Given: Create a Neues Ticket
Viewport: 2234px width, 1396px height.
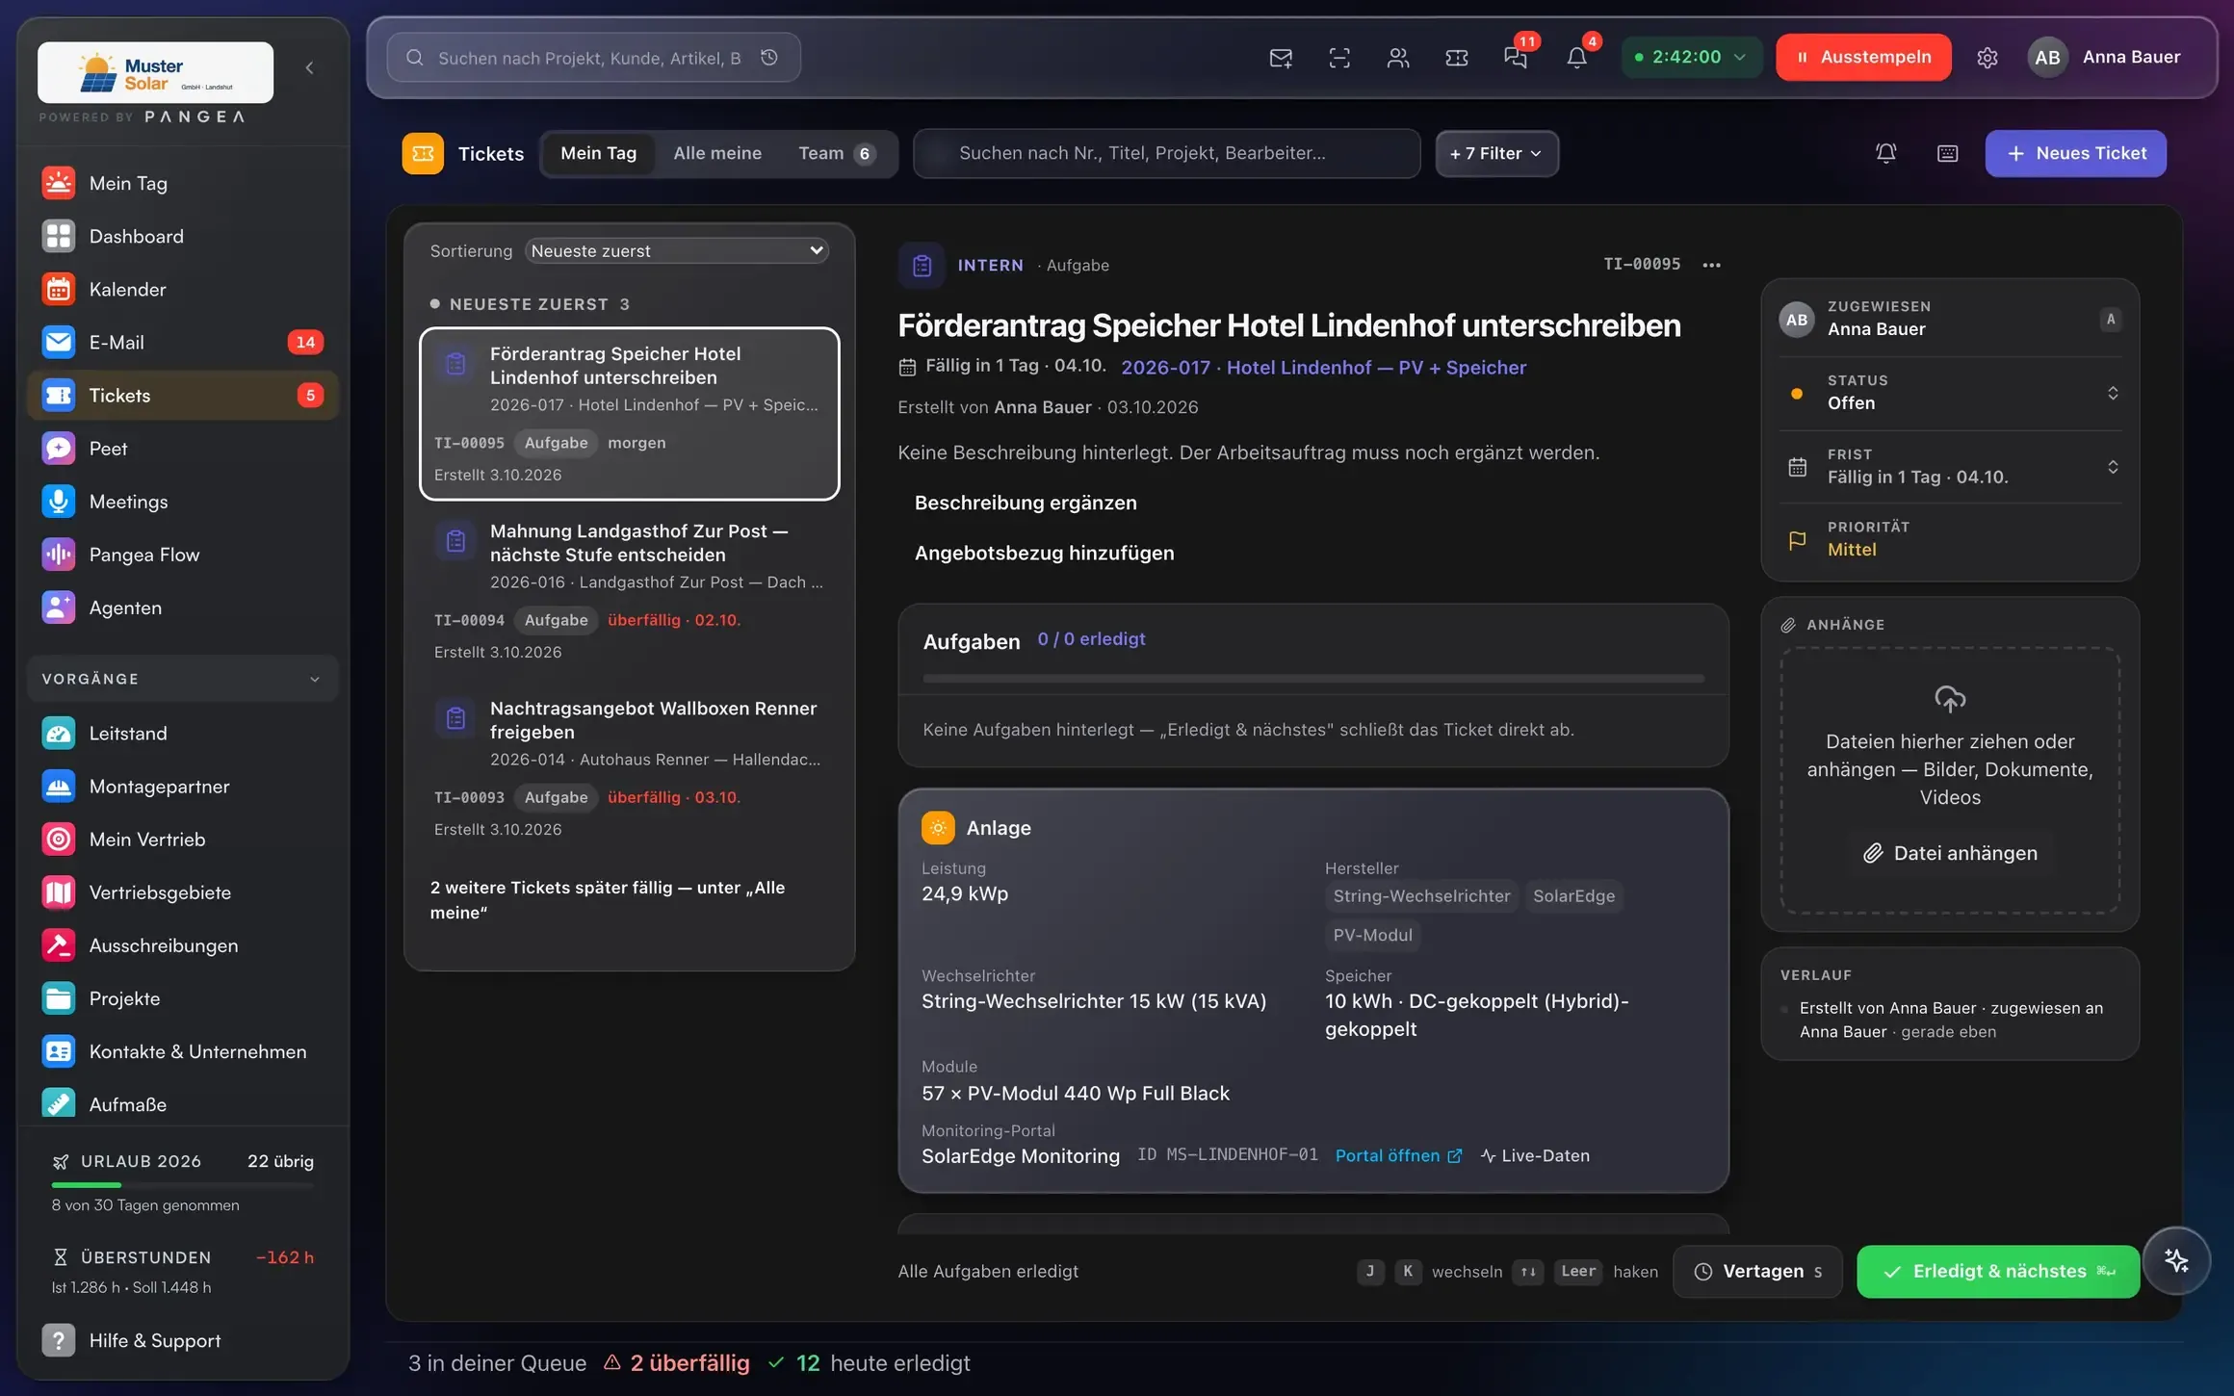Looking at the screenshot, I should click(x=2075, y=153).
